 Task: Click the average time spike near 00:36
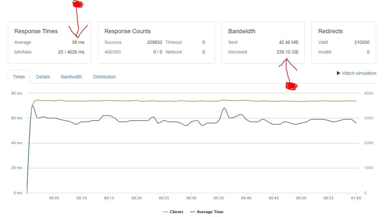(224, 109)
